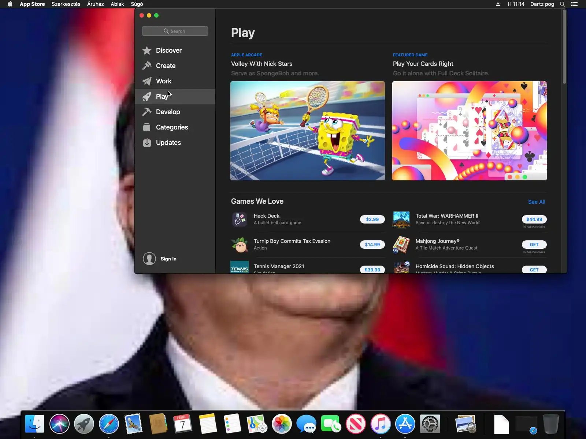Click the Mahjong Journey® title text
The image size is (586, 439).
pyautogui.click(x=438, y=241)
